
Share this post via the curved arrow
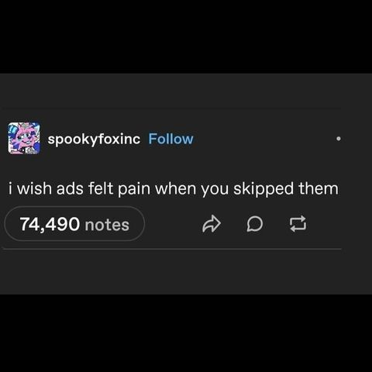pyautogui.click(x=212, y=224)
